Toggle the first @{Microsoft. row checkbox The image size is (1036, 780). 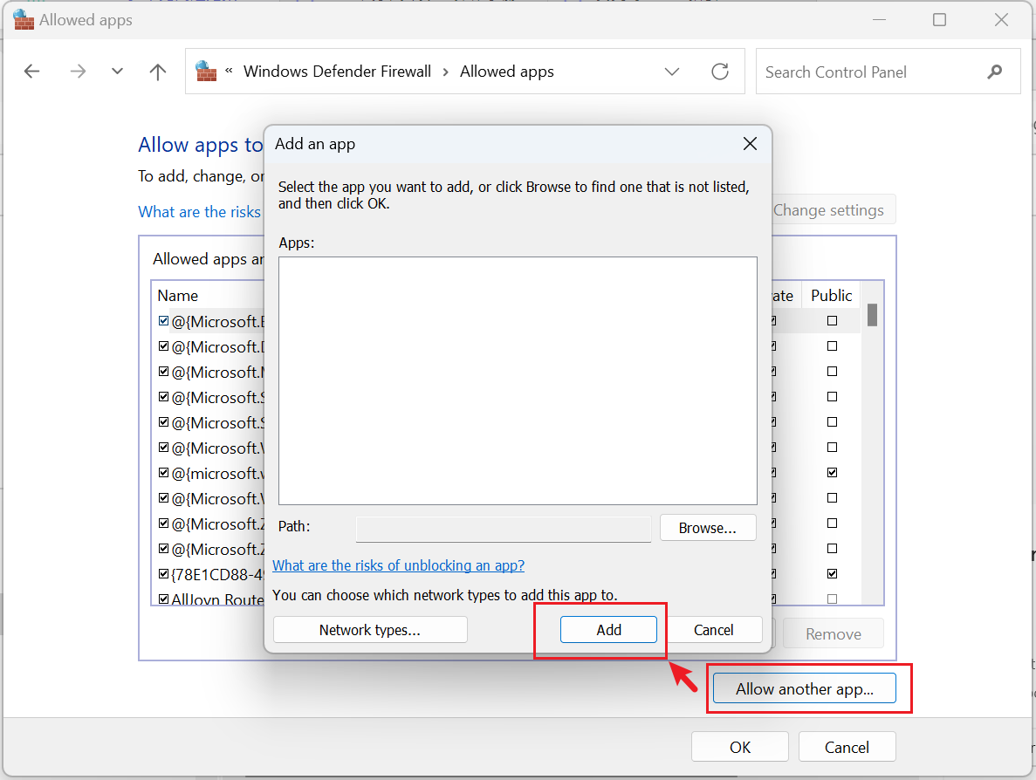click(164, 321)
